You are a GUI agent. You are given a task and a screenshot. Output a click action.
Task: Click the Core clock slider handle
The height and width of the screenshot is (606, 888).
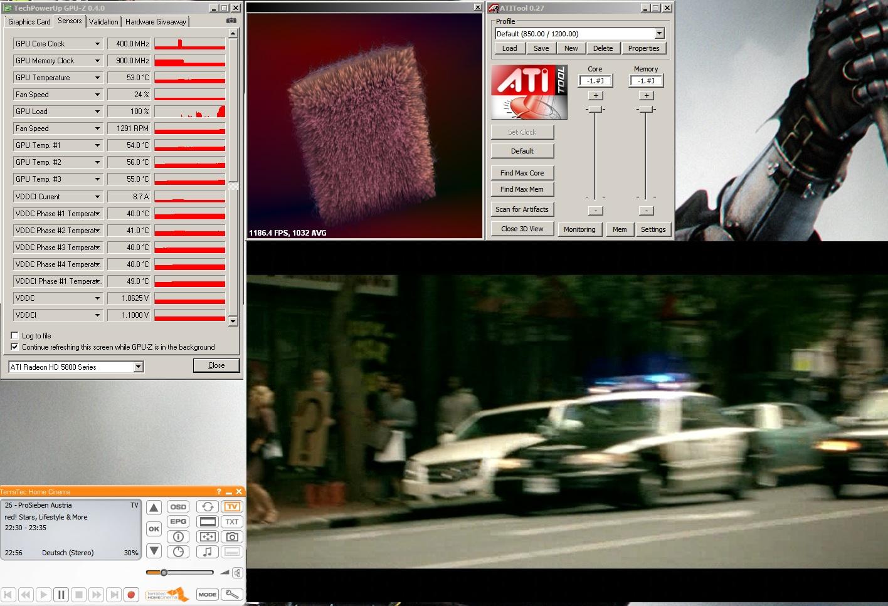[595, 109]
